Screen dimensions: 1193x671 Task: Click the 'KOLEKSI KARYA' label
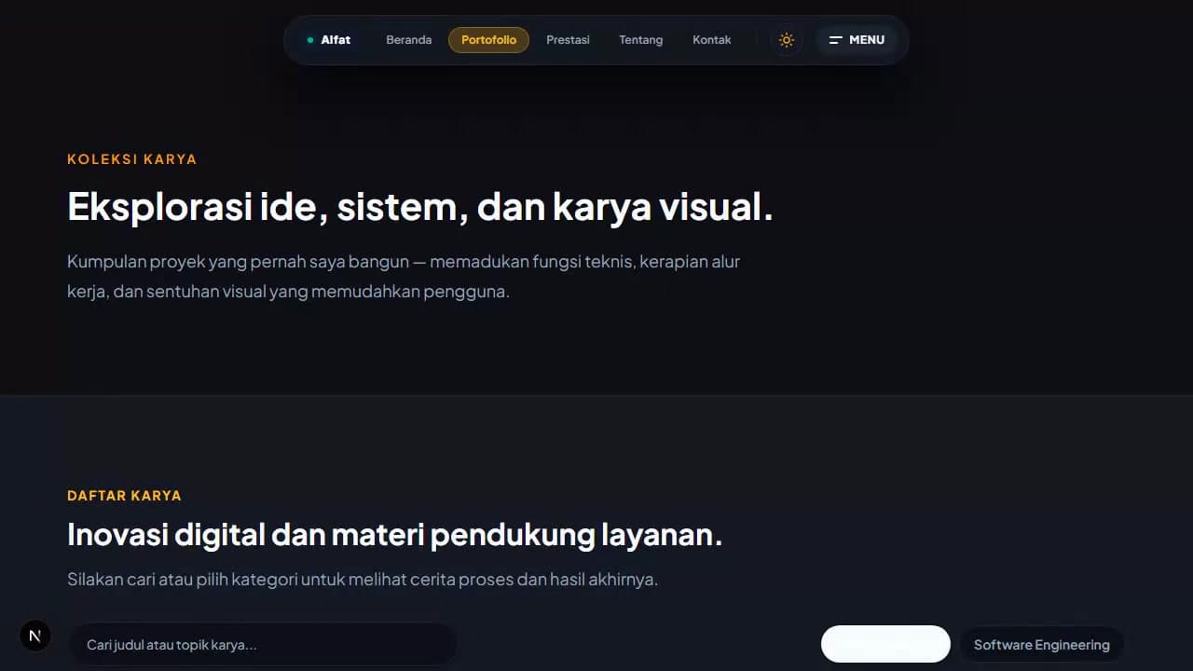pyautogui.click(x=132, y=159)
